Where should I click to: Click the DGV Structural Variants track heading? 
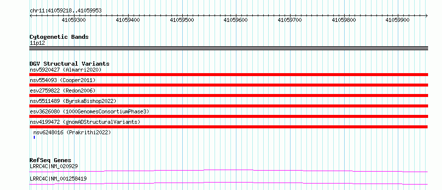70,64
